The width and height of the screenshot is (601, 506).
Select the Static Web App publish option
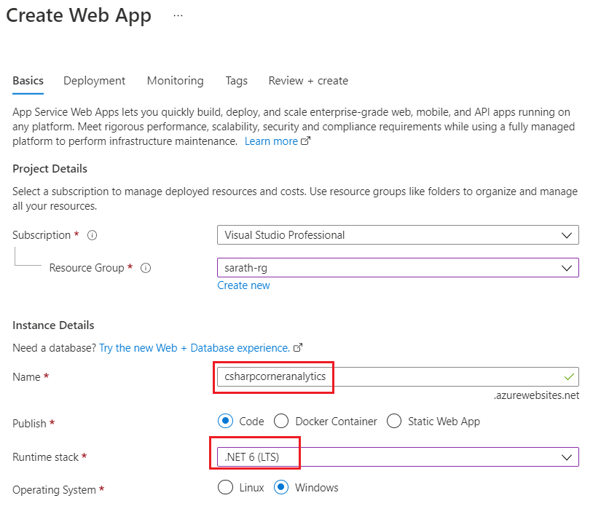pyautogui.click(x=394, y=421)
